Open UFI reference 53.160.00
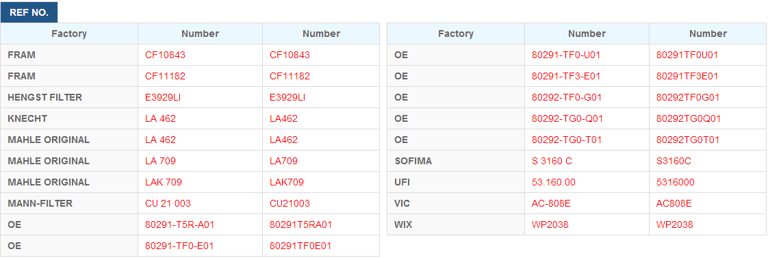Image resolution: width=768 pixels, height=258 pixels. pos(554,182)
